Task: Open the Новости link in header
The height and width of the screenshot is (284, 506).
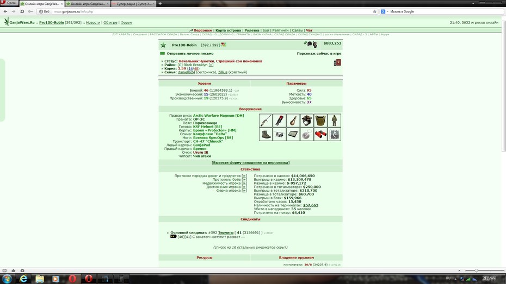Action: (93, 23)
